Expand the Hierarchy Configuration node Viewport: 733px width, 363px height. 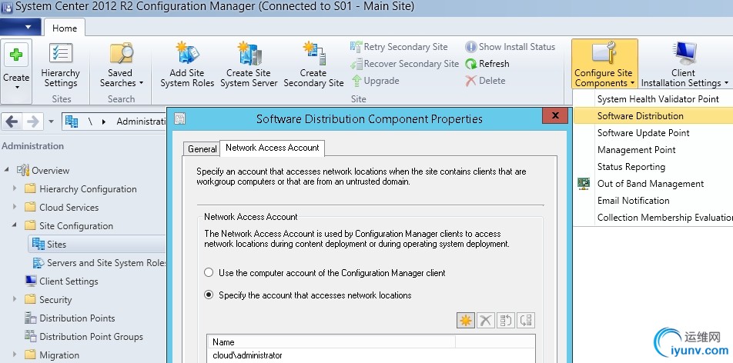15,188
